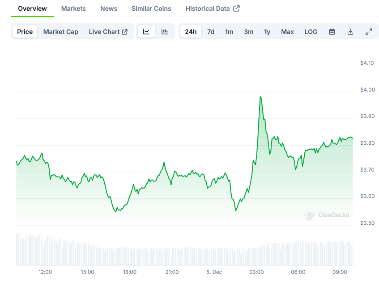Screen dimensions: 379x281
Task: Switch chart to Market Cap
Action: pos(61,32)
